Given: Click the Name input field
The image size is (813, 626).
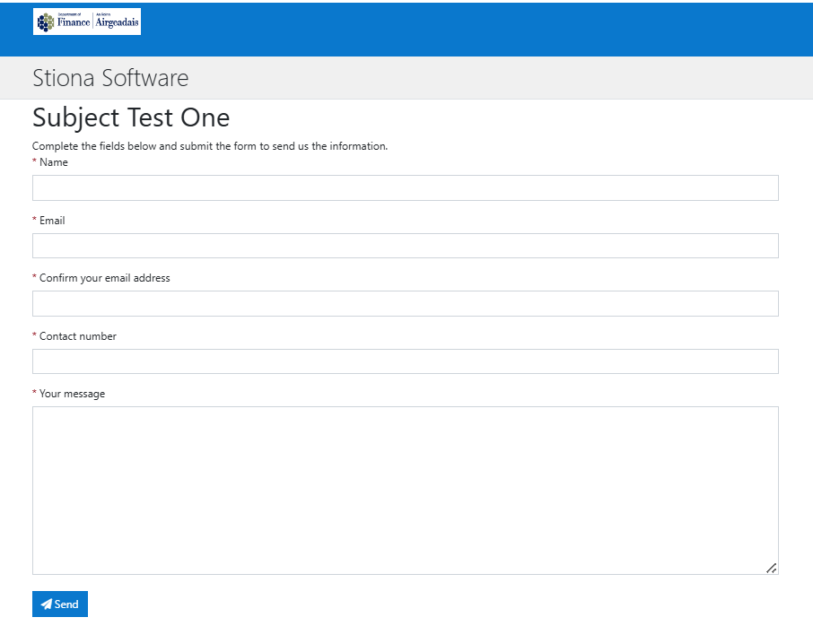Looking at the screenshot, I should (x=405, y=187).
